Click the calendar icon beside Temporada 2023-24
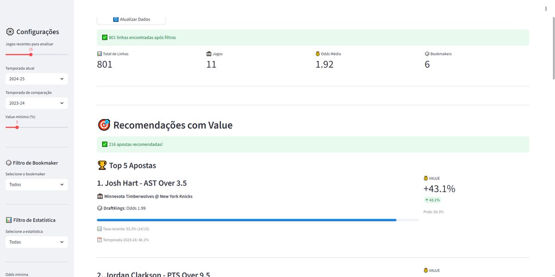This screenshot has height=277, width=555. point(99,240)
